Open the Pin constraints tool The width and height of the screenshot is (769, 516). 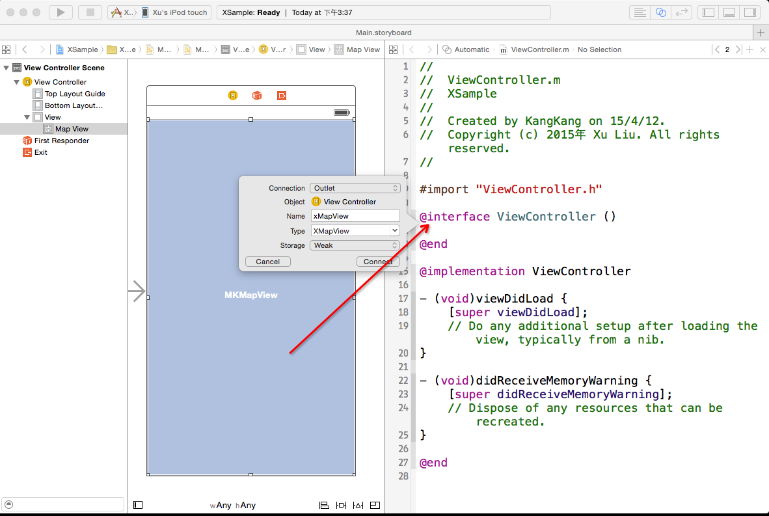point(341,505)
